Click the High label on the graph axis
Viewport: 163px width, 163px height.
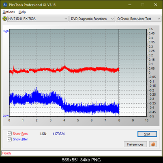tap(6, 31)
